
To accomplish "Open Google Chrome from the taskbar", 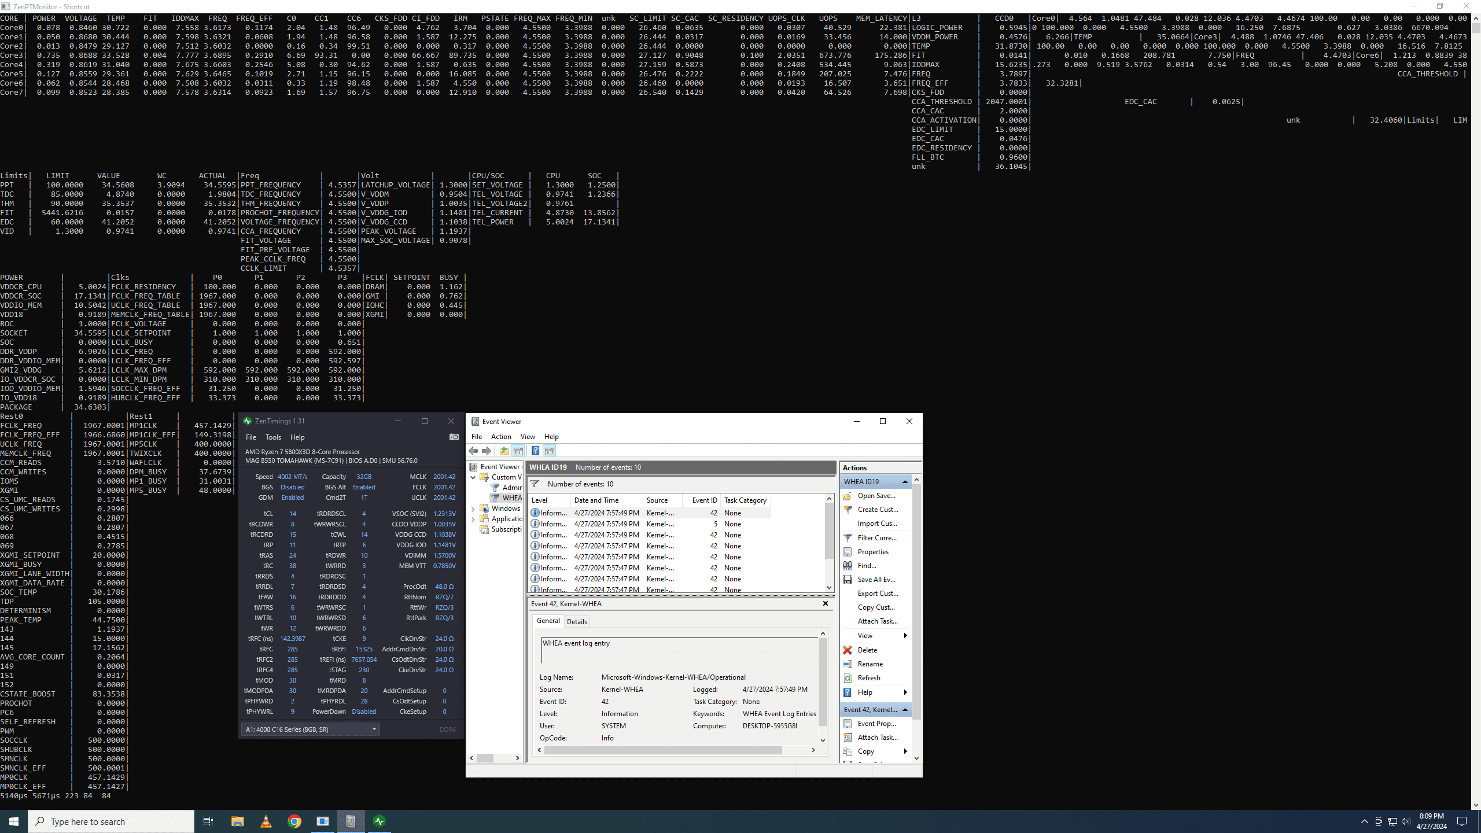I will point(294,821).
